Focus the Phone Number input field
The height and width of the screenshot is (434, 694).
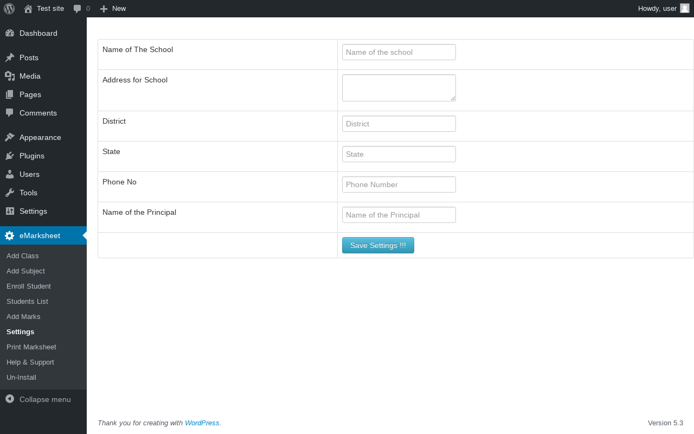(399, 184)
